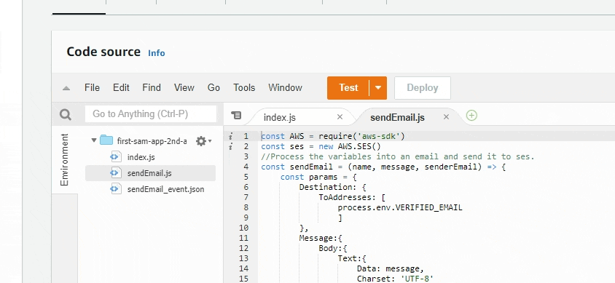Open the Window menu
Viewport: 615px width, 283px height.
[285, 88]
